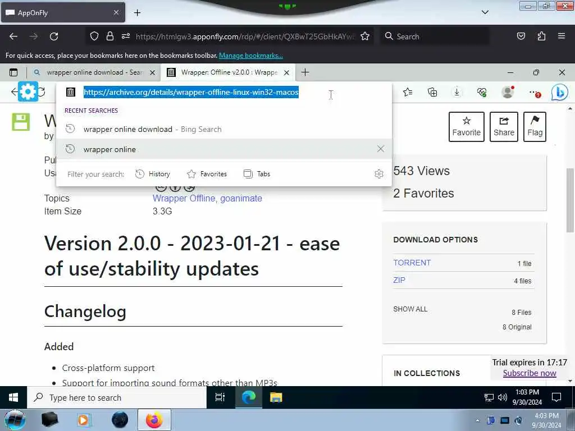Open a new Firefox tab
The width and height of the screenshot is (575, 431).
point(137,13)
